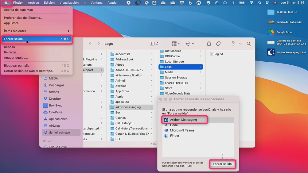Viewport: 308px width, 173px height.
Task: Expand the Ítems recientes submenu
Action: [x=36, y=31]
